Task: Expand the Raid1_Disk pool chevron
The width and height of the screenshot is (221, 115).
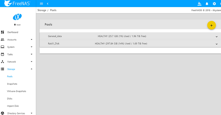Action: point(217,44)
